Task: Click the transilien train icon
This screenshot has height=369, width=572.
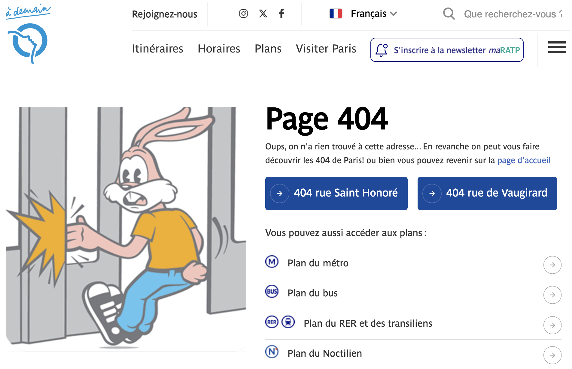Action: [x=288, y=322]
